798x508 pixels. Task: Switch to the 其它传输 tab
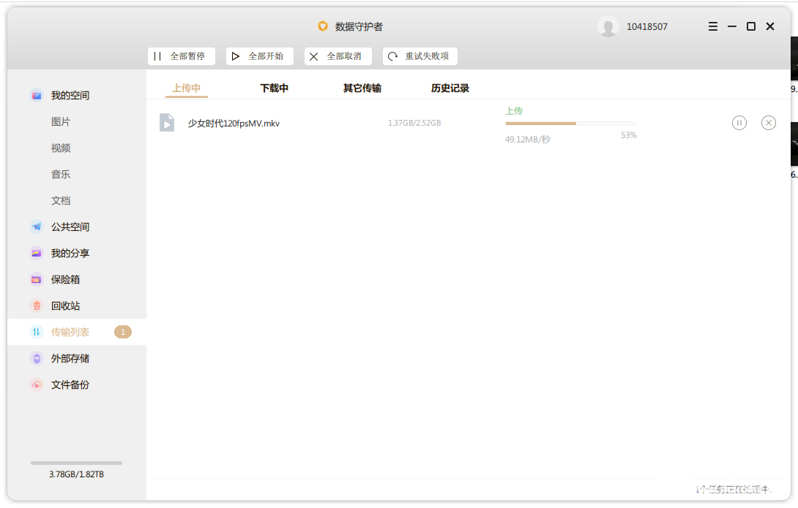362,88
